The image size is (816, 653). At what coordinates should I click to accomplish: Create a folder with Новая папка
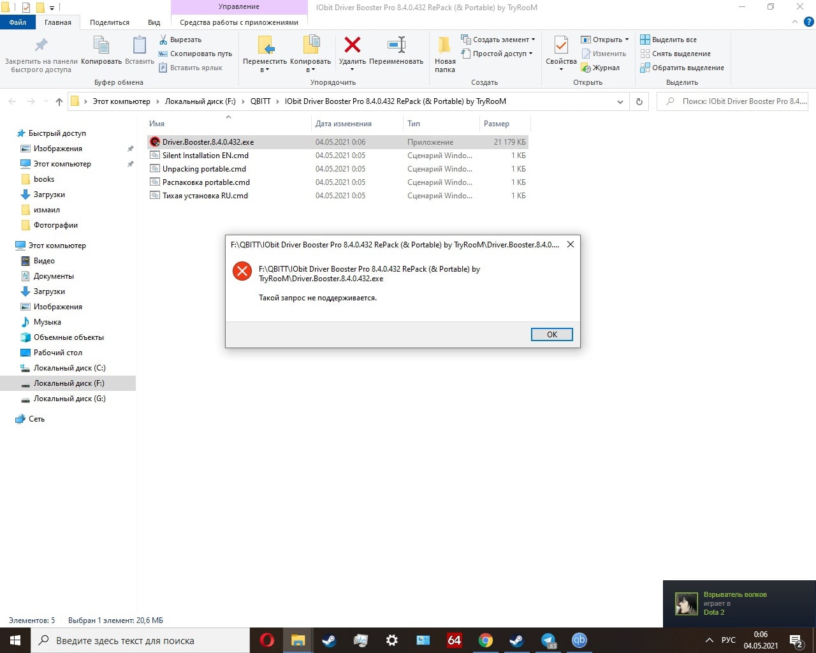coord(445,54)
